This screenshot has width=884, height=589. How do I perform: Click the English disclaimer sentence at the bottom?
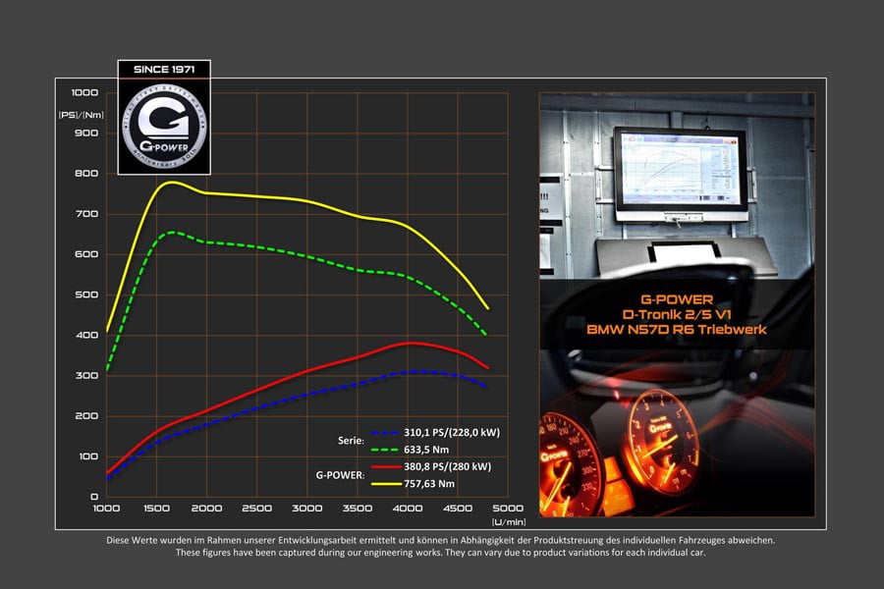tap(442, 553)
